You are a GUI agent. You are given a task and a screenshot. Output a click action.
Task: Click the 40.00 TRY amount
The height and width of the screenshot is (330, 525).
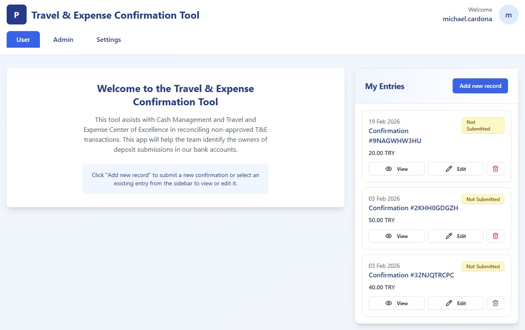pyautogui.click(x=382, y=287)
